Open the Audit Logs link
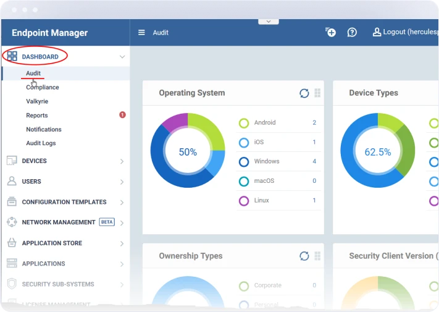Screen dimensions: 439x312 pos(41,143)
